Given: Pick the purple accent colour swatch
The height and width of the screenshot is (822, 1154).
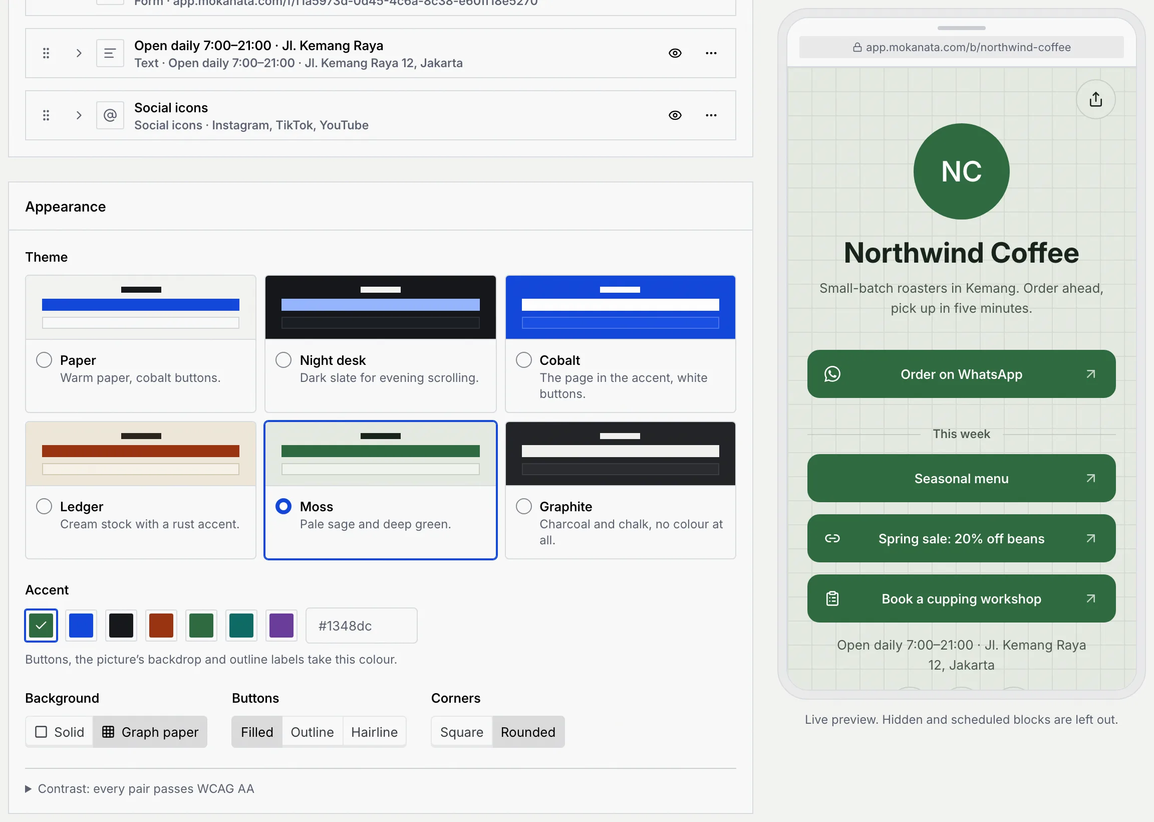Looking at the screenshot, I should (281, 626).
